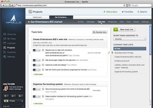Screen dimensions: 153x108
Task: Check off 'Make a better interface' task
Action: (x=39, y=96)
